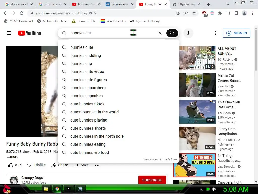The image size is (258, 194).
Task: Open media controls icon in toolbar
Action: (228, 13)
